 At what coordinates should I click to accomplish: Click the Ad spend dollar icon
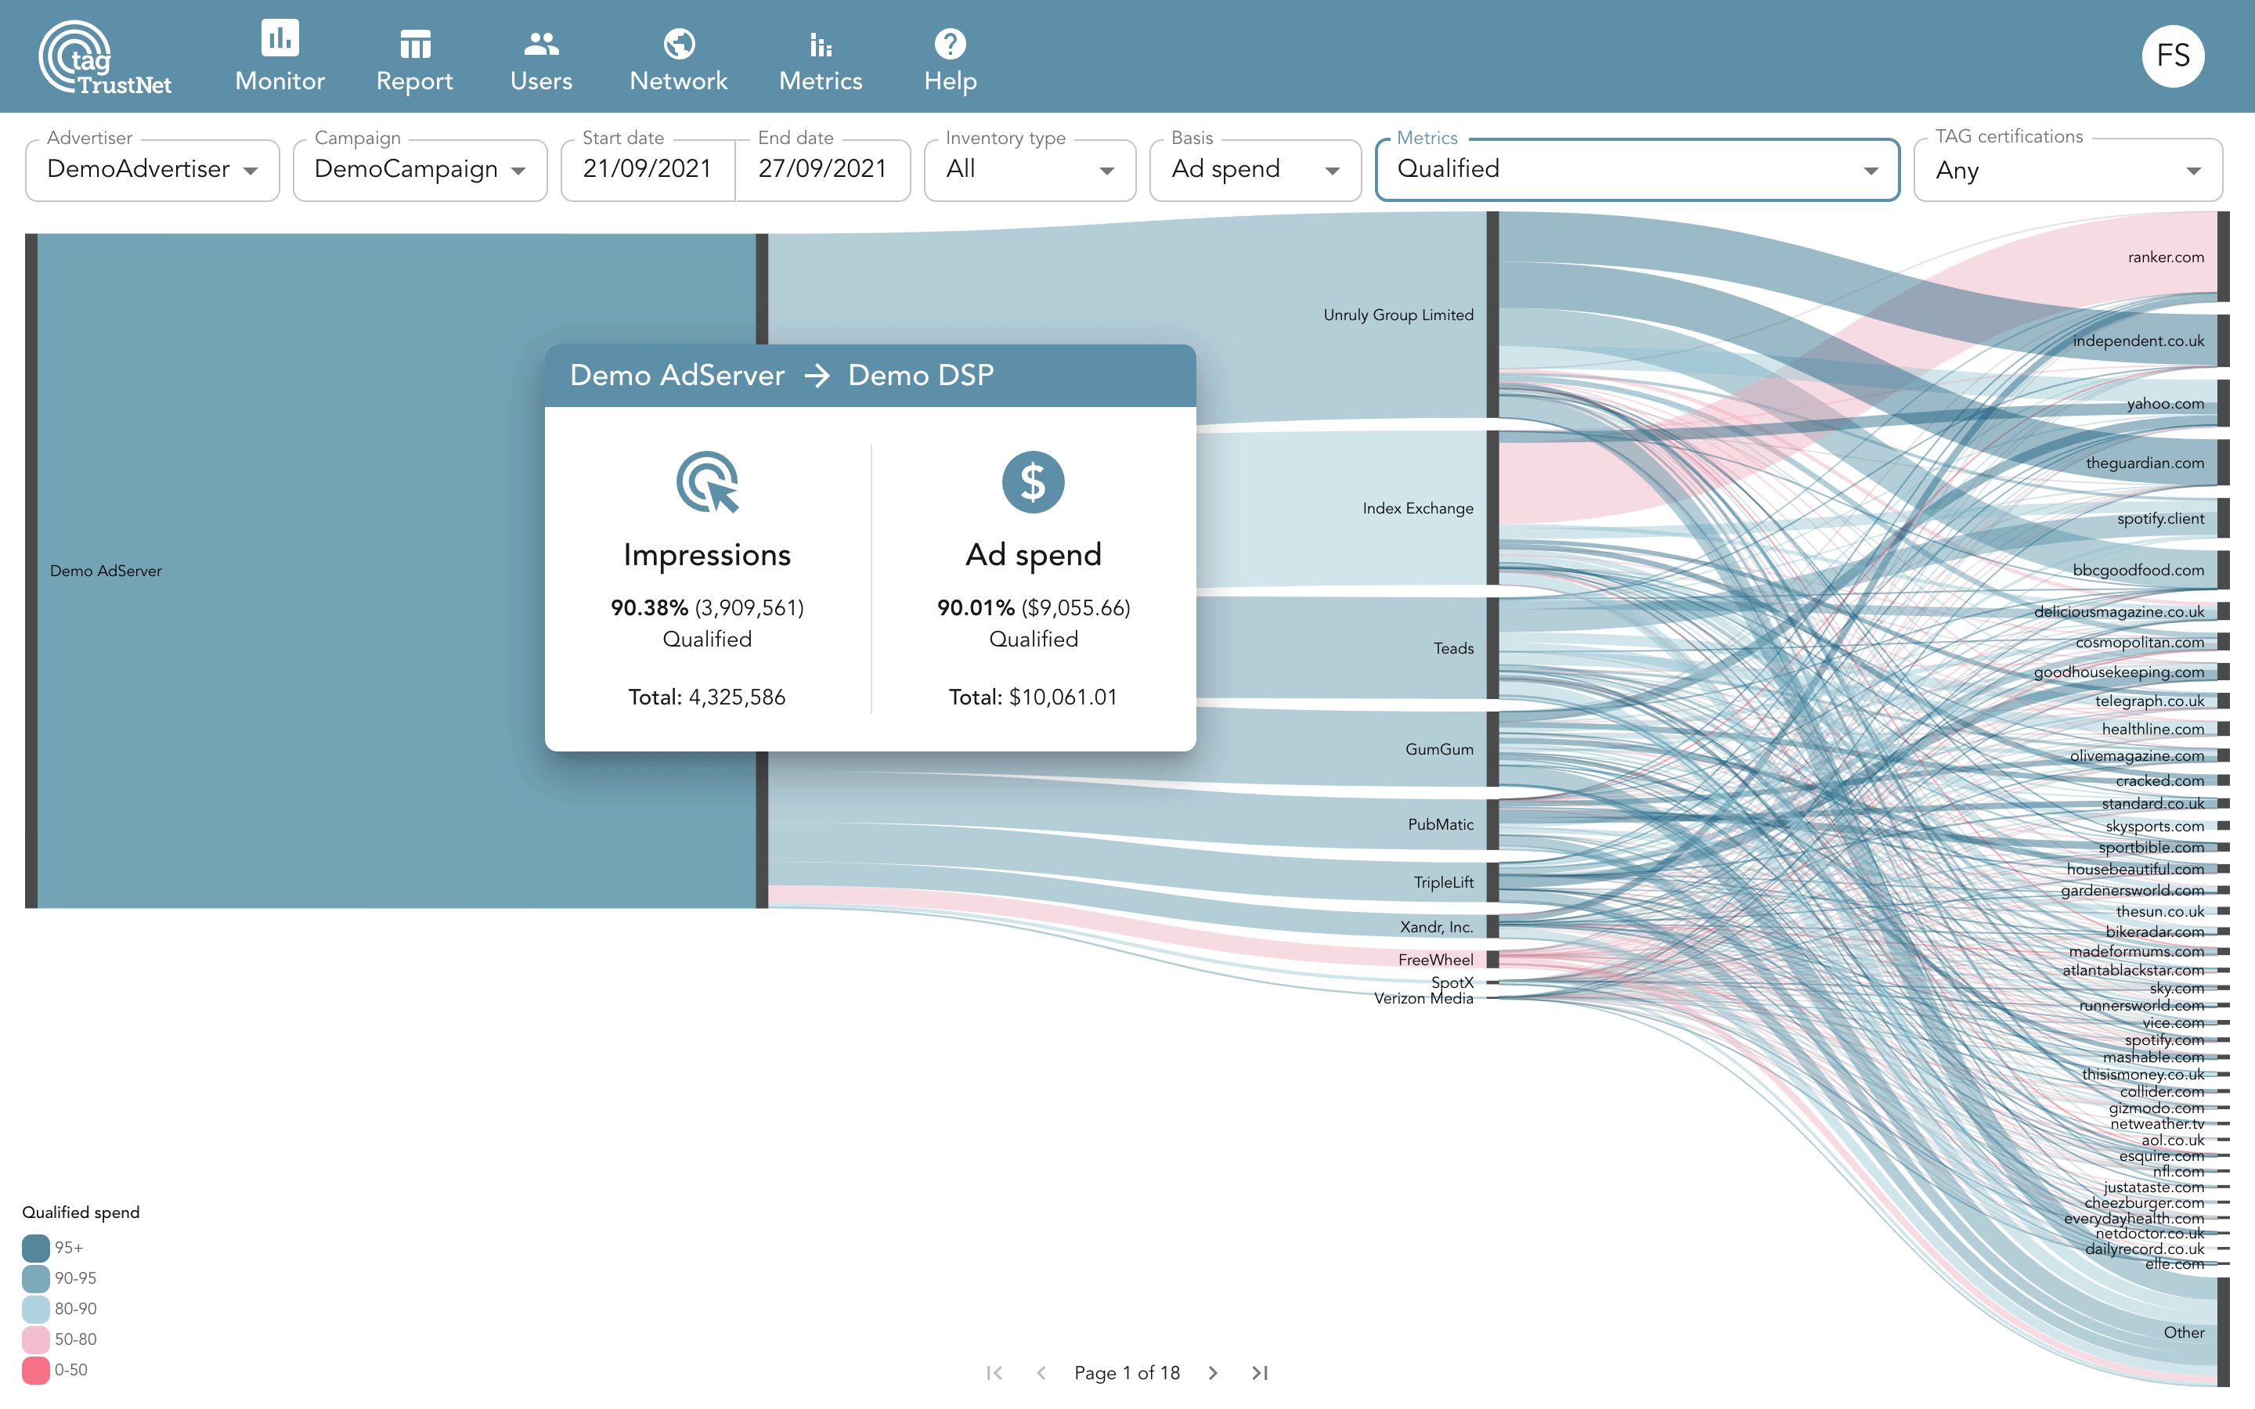click(1033, 481)
